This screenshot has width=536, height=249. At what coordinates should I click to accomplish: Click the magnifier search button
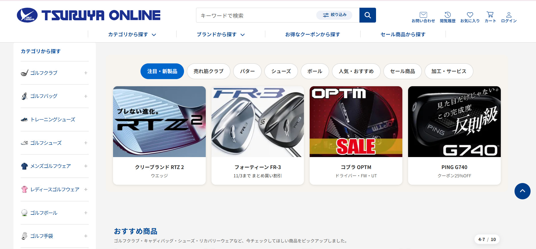[x=367, y=15]
